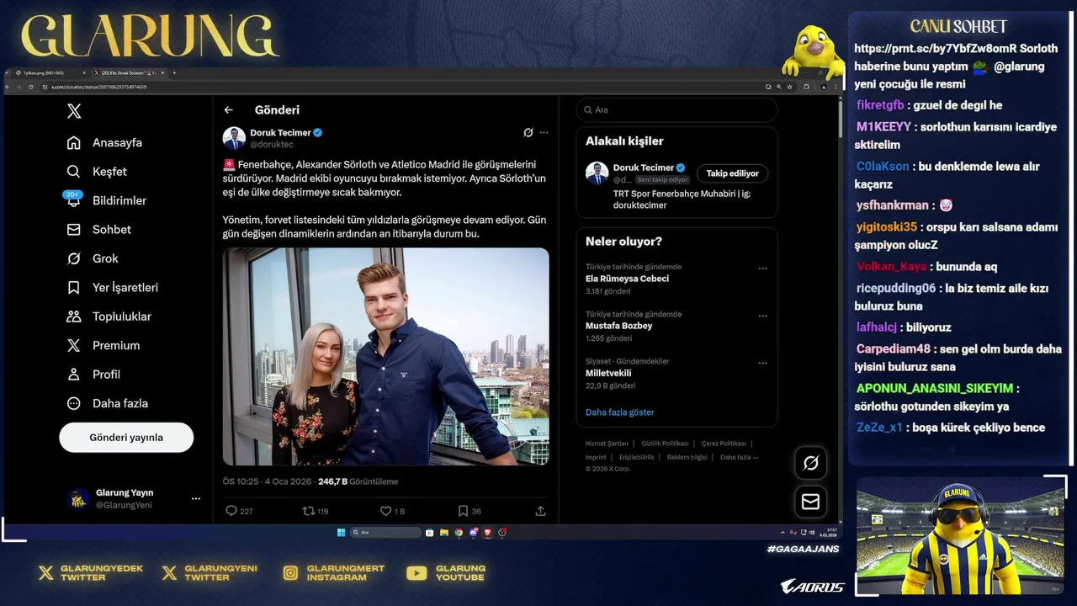Open Keşfet explore page
This screenshot has height=606, width=1077.
[x=97, y=172]
